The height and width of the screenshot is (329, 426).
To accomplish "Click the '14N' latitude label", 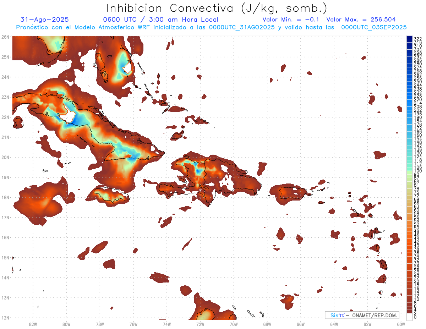I will click(5, 278).
